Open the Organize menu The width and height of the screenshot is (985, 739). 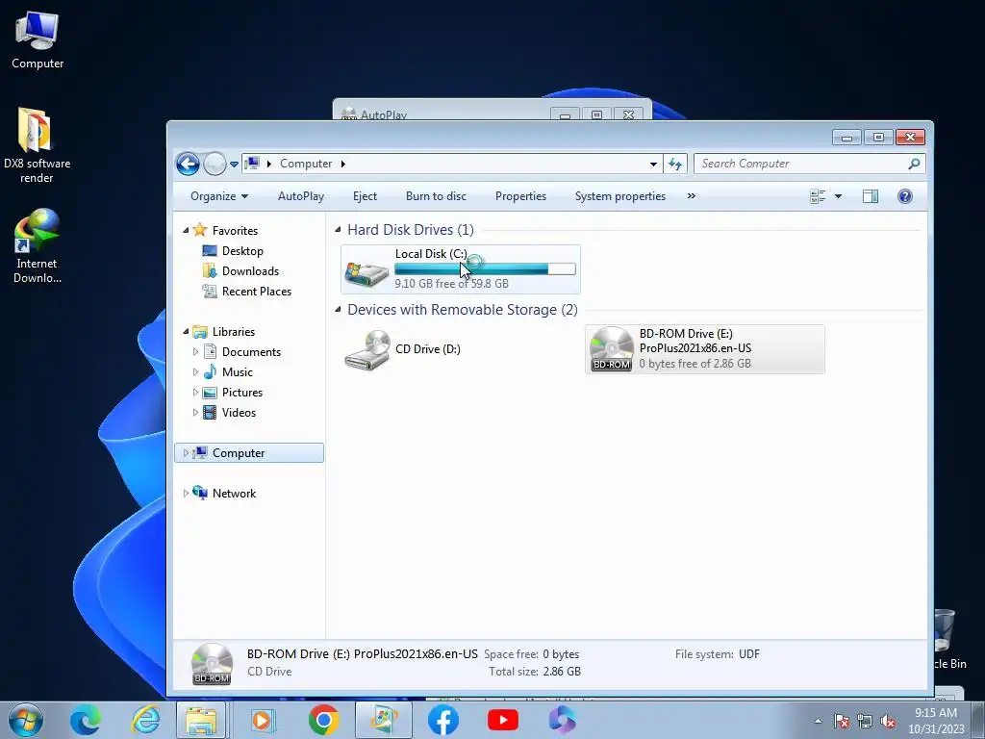point(219,196)
